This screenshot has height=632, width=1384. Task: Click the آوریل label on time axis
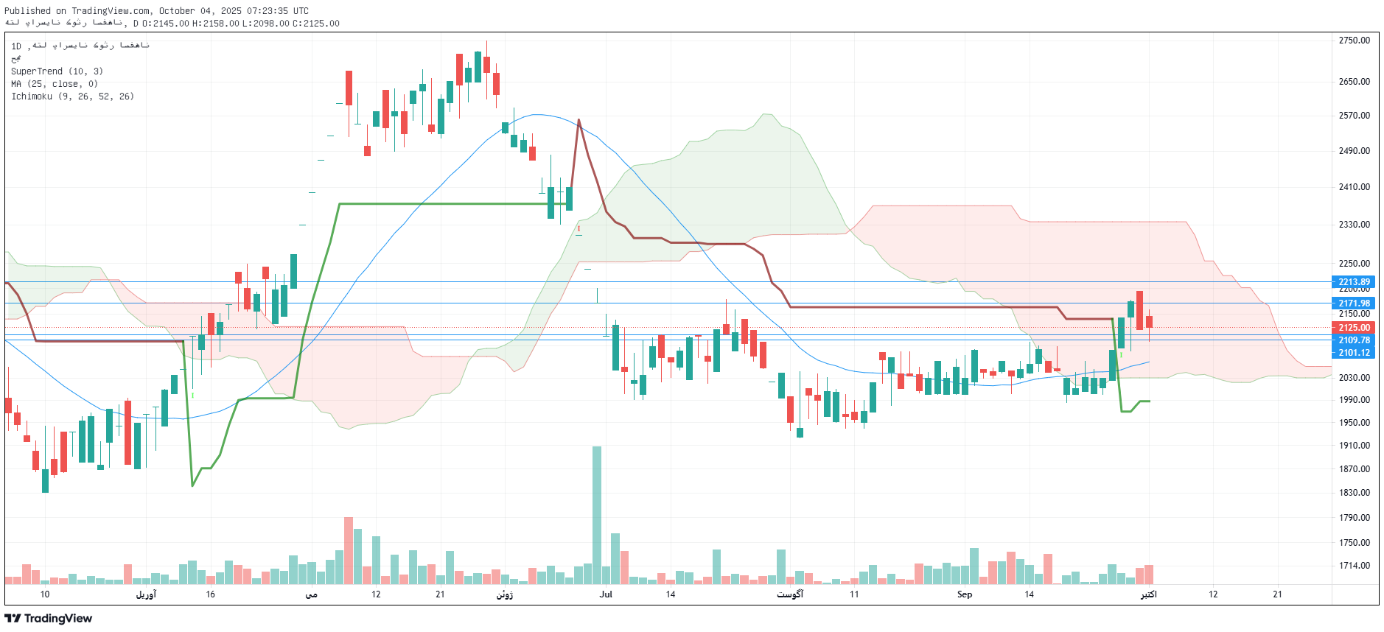click(x=146, y=594)
